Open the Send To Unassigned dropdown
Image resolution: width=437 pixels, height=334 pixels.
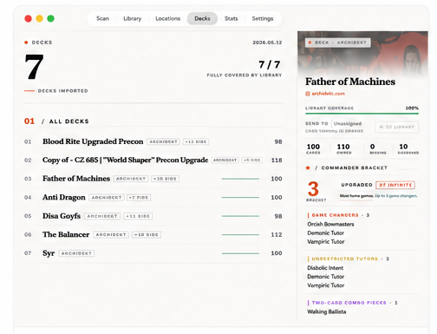(348, 124)
